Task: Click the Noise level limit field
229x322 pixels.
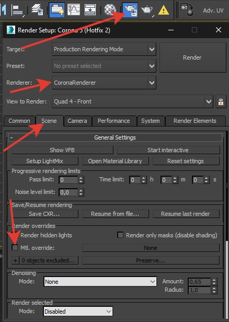Action: (68, 192)
